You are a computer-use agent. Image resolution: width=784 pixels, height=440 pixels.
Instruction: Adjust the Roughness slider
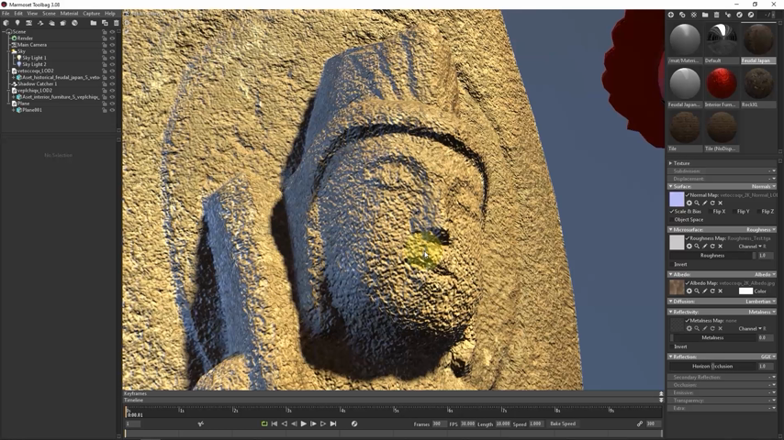coord(713,256)
